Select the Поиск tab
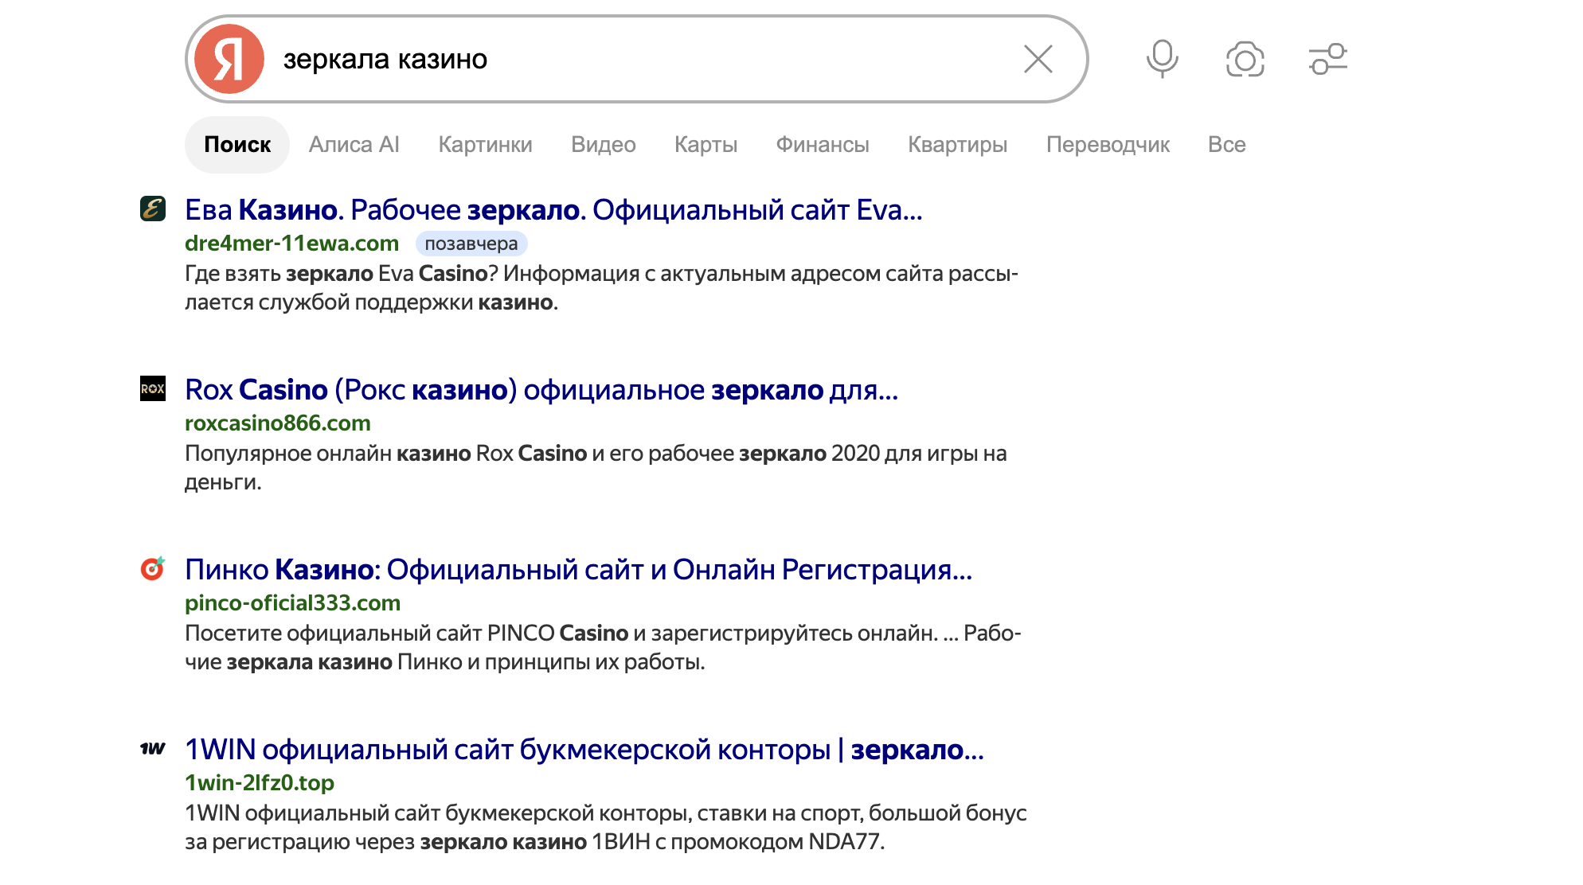 click(x=237, y=145)
